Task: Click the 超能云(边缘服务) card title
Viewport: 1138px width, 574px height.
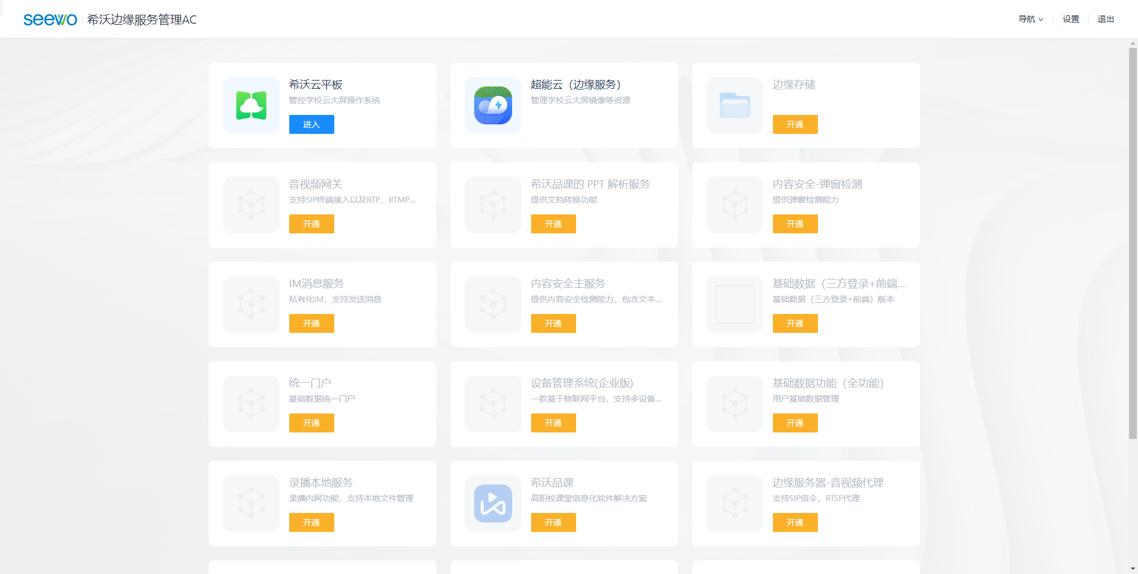Action: tap(576, 85)
